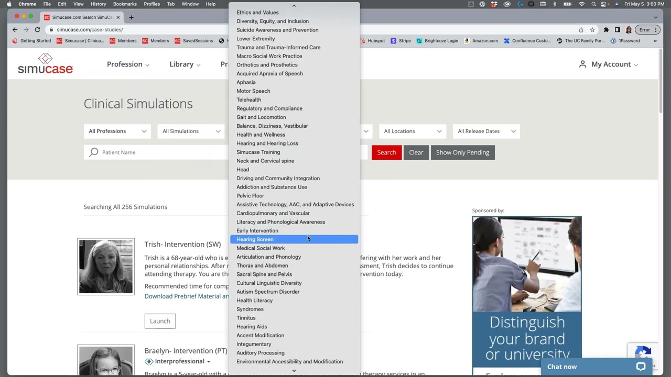Click the Apple menu icon
The height and width of the screenshot is (377, 671).
tap(9, 4)
